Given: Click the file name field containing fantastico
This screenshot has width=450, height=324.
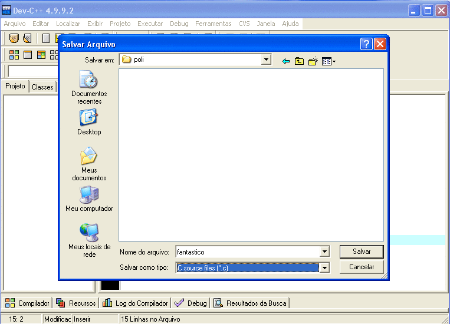Looking at the screenshot, I should point(247,252).
